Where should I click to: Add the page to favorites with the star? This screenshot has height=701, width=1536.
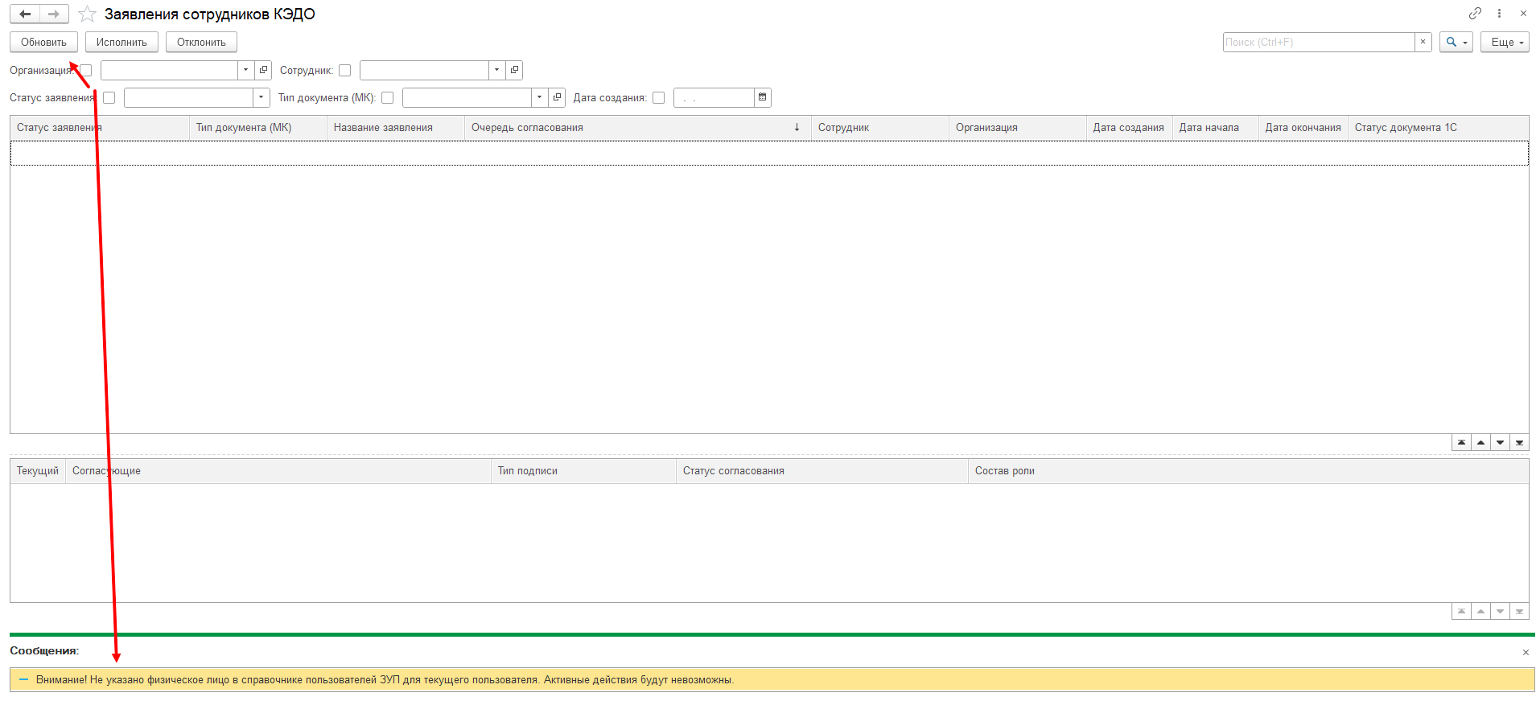87,14
